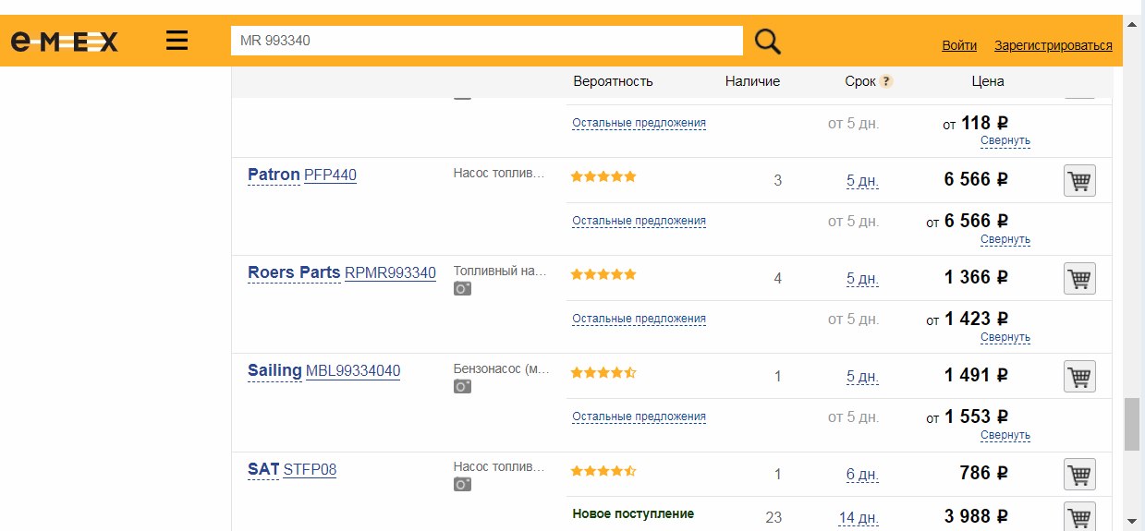The image size is (1145, 531).
Task: Add Patron PFP440 to cart
Action: (1079, 181)
